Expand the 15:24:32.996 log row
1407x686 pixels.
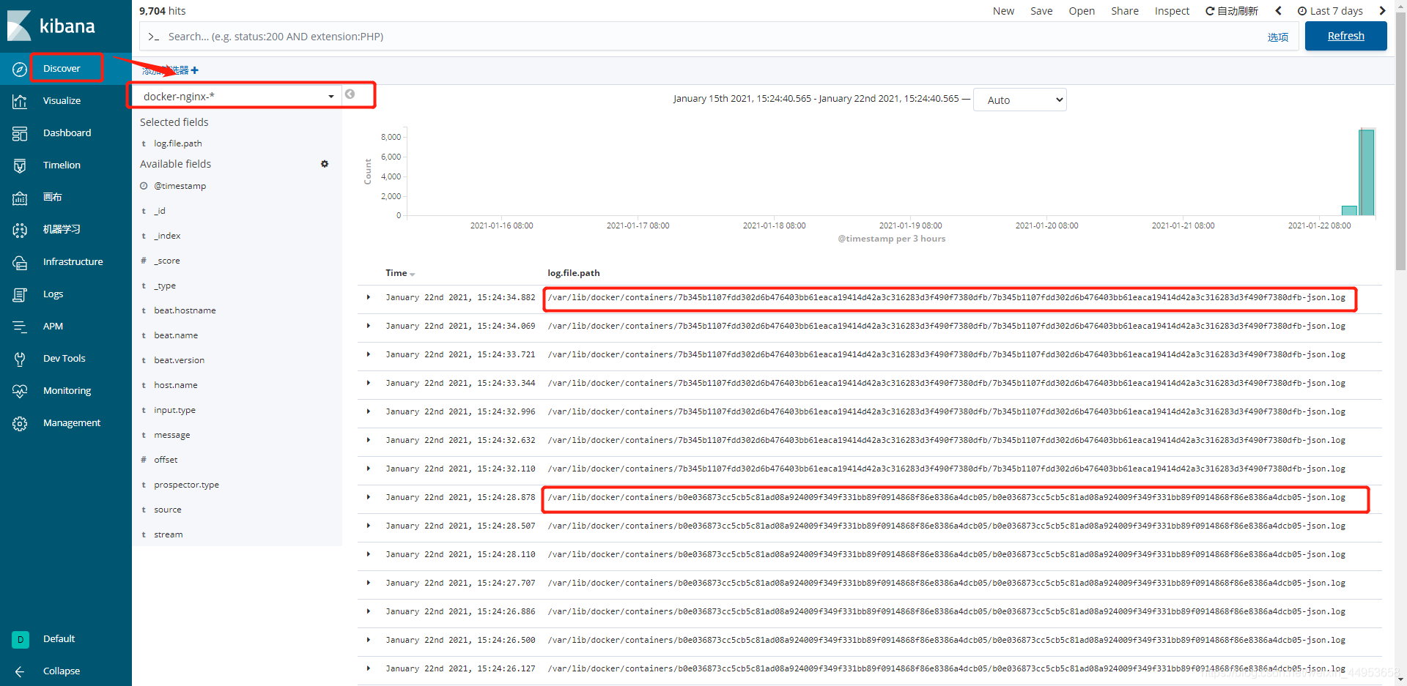point(369,411)
